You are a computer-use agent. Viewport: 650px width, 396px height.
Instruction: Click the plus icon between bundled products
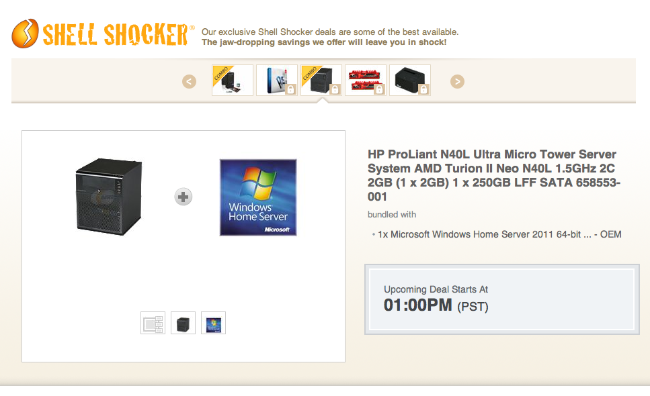point(184,197)
